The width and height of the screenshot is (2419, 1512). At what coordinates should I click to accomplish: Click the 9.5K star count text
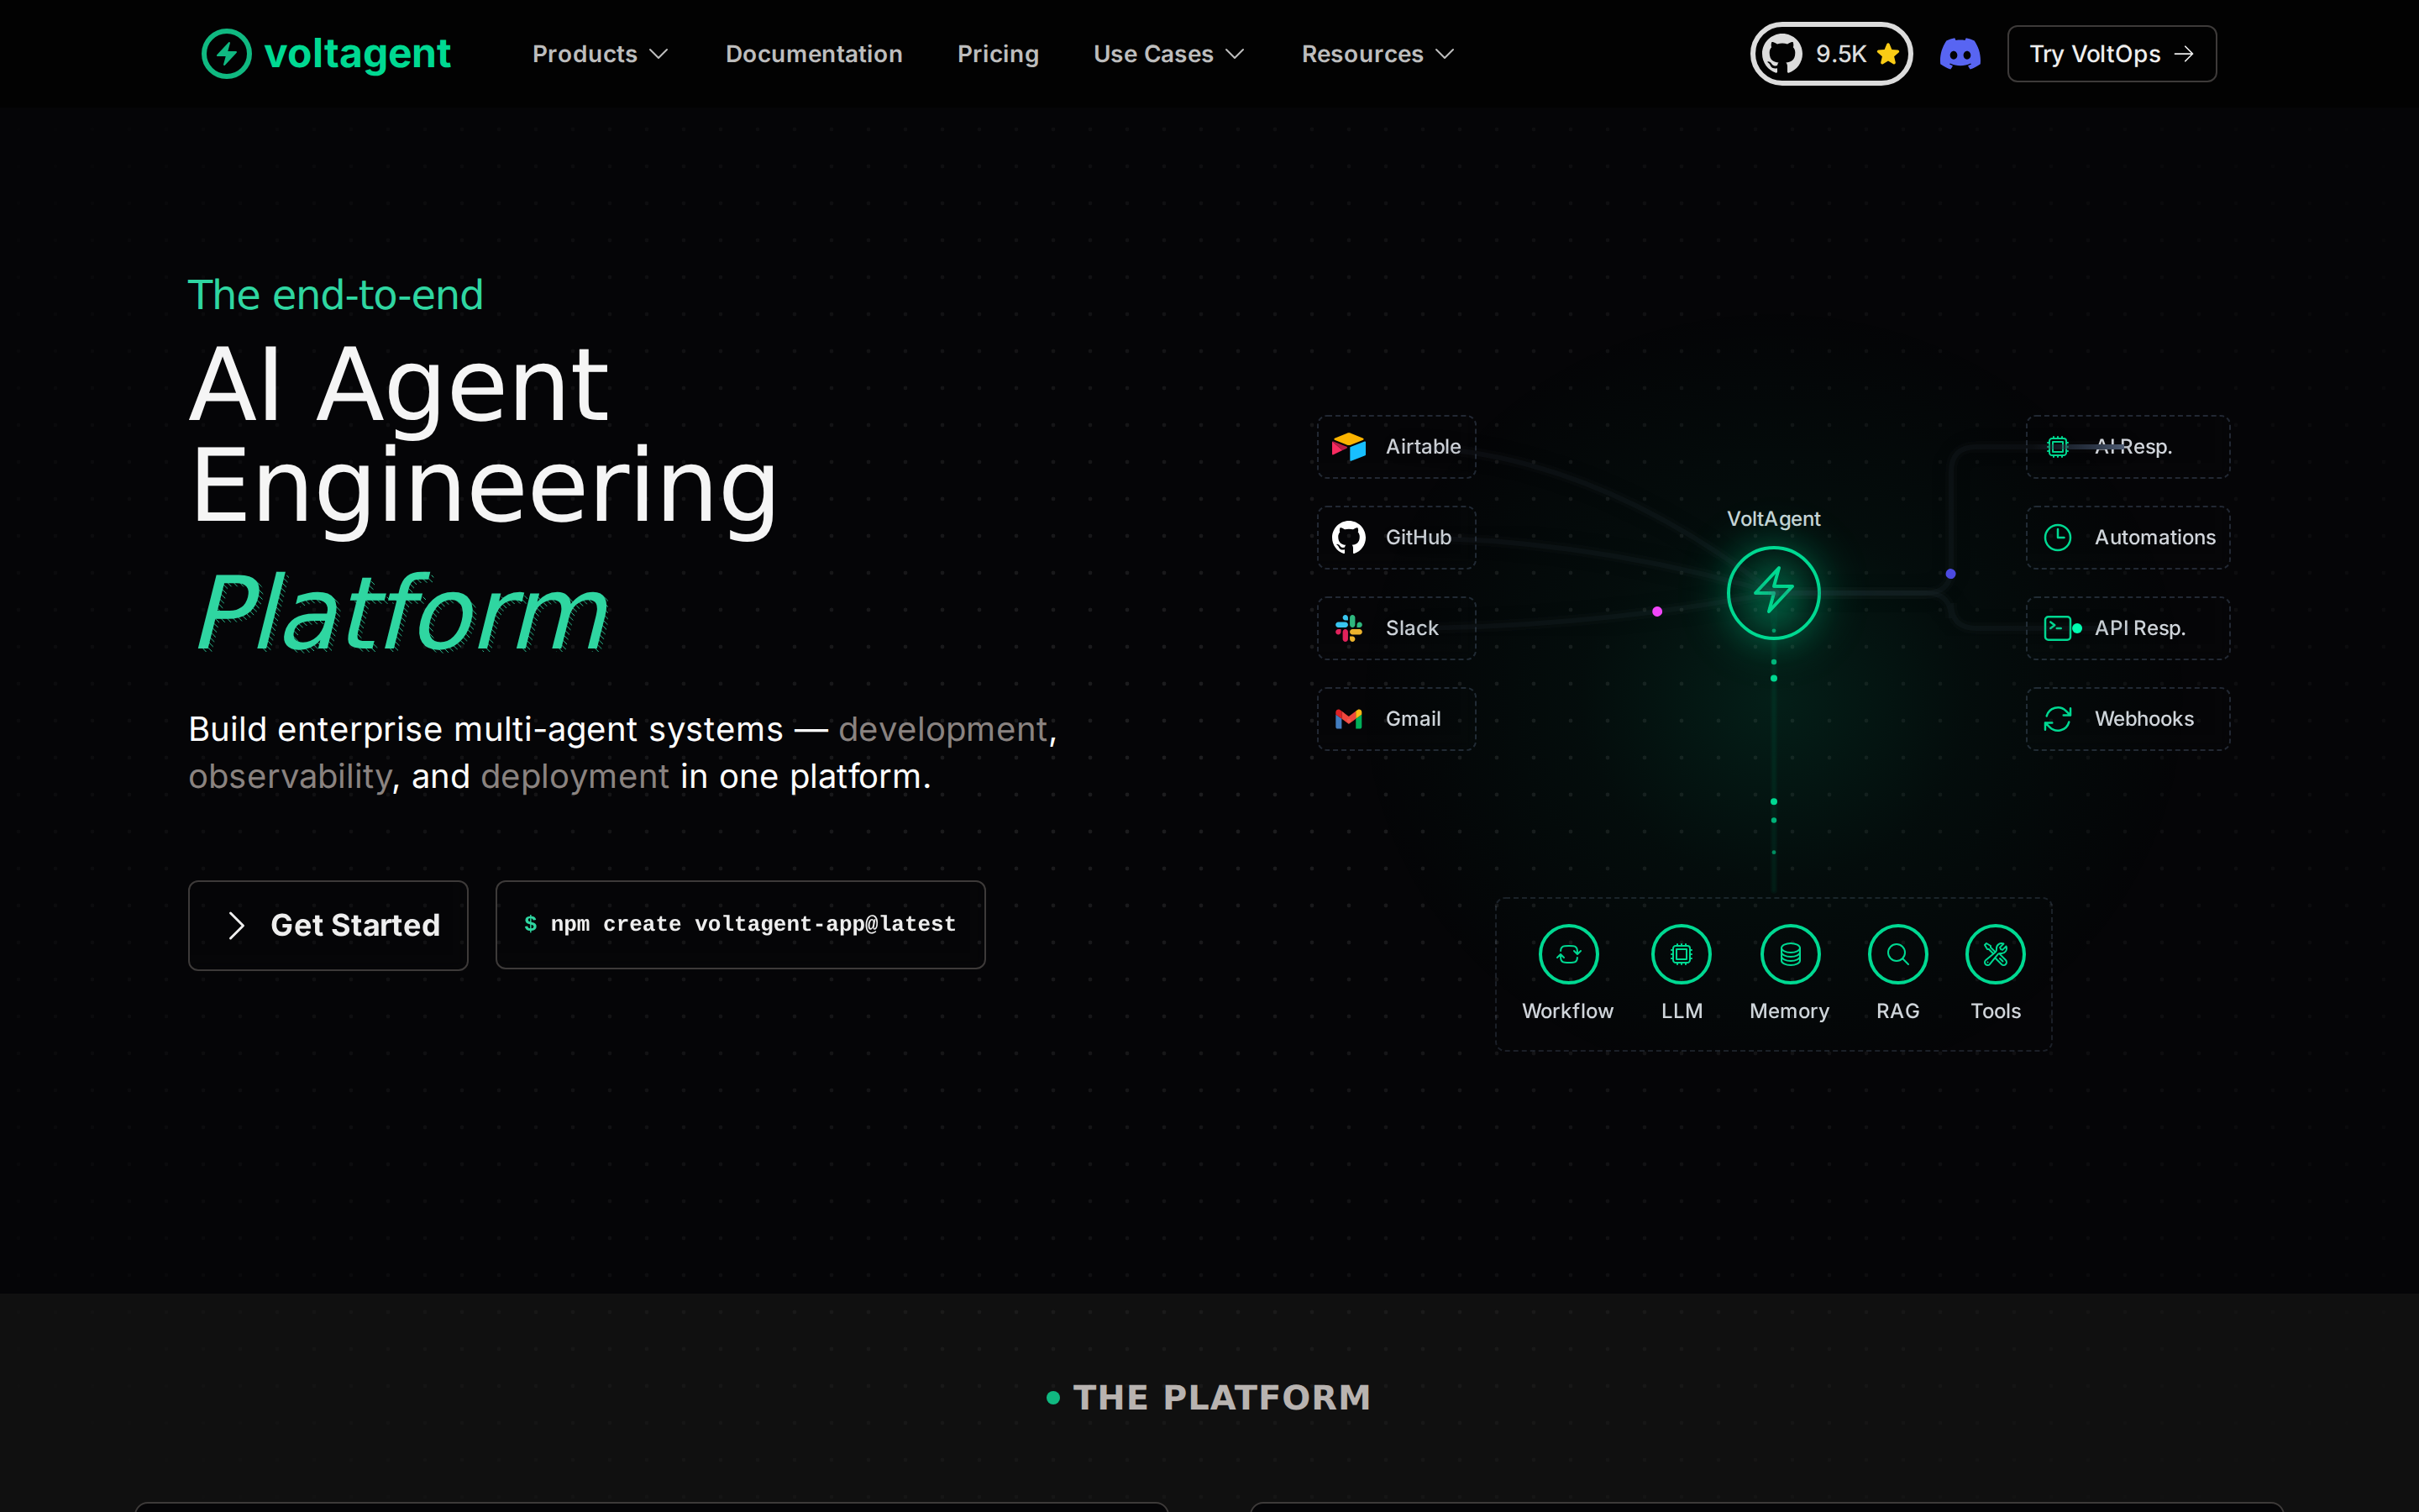(1840, 54)
